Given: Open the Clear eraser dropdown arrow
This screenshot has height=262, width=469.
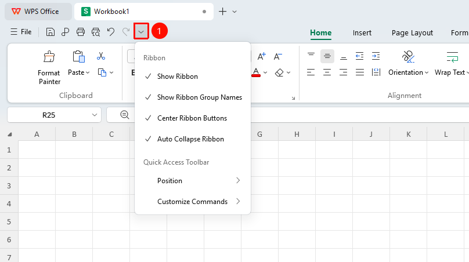Looking at the screenshot, I should pyautogui.click(x=288, y=72).
